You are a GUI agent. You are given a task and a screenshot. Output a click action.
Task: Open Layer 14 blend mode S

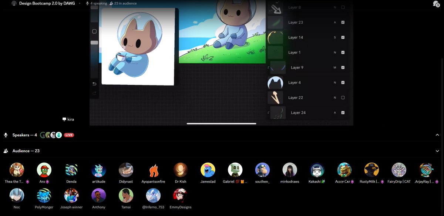pyautogui.click(x=335, y=37)
